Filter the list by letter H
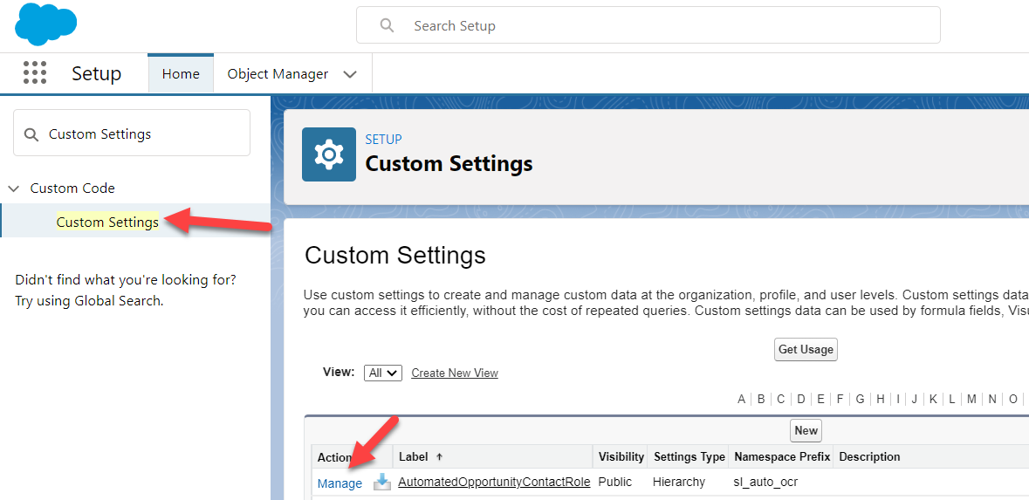This screenshot has width=1029, height=500. [881, 399]
